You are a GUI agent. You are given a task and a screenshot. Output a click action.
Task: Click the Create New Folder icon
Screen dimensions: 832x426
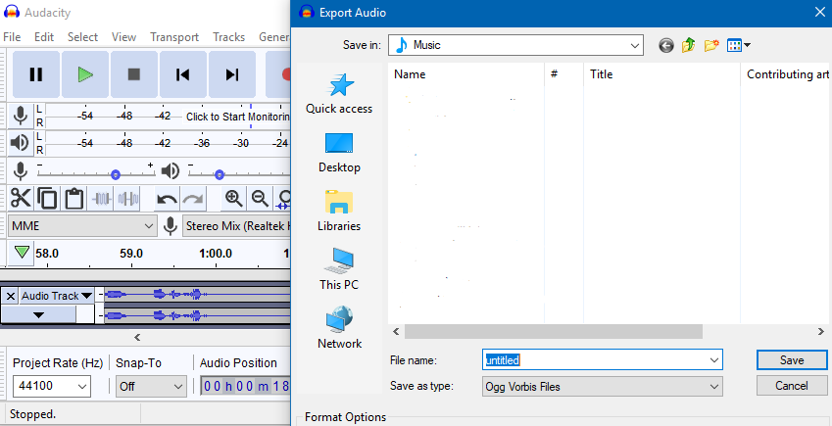click(x=711, y=46)
